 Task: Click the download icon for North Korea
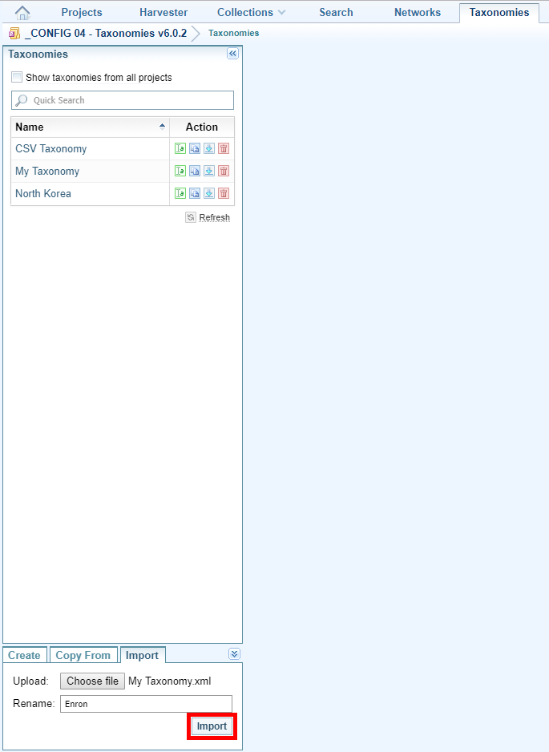click(x=209, y=193)
